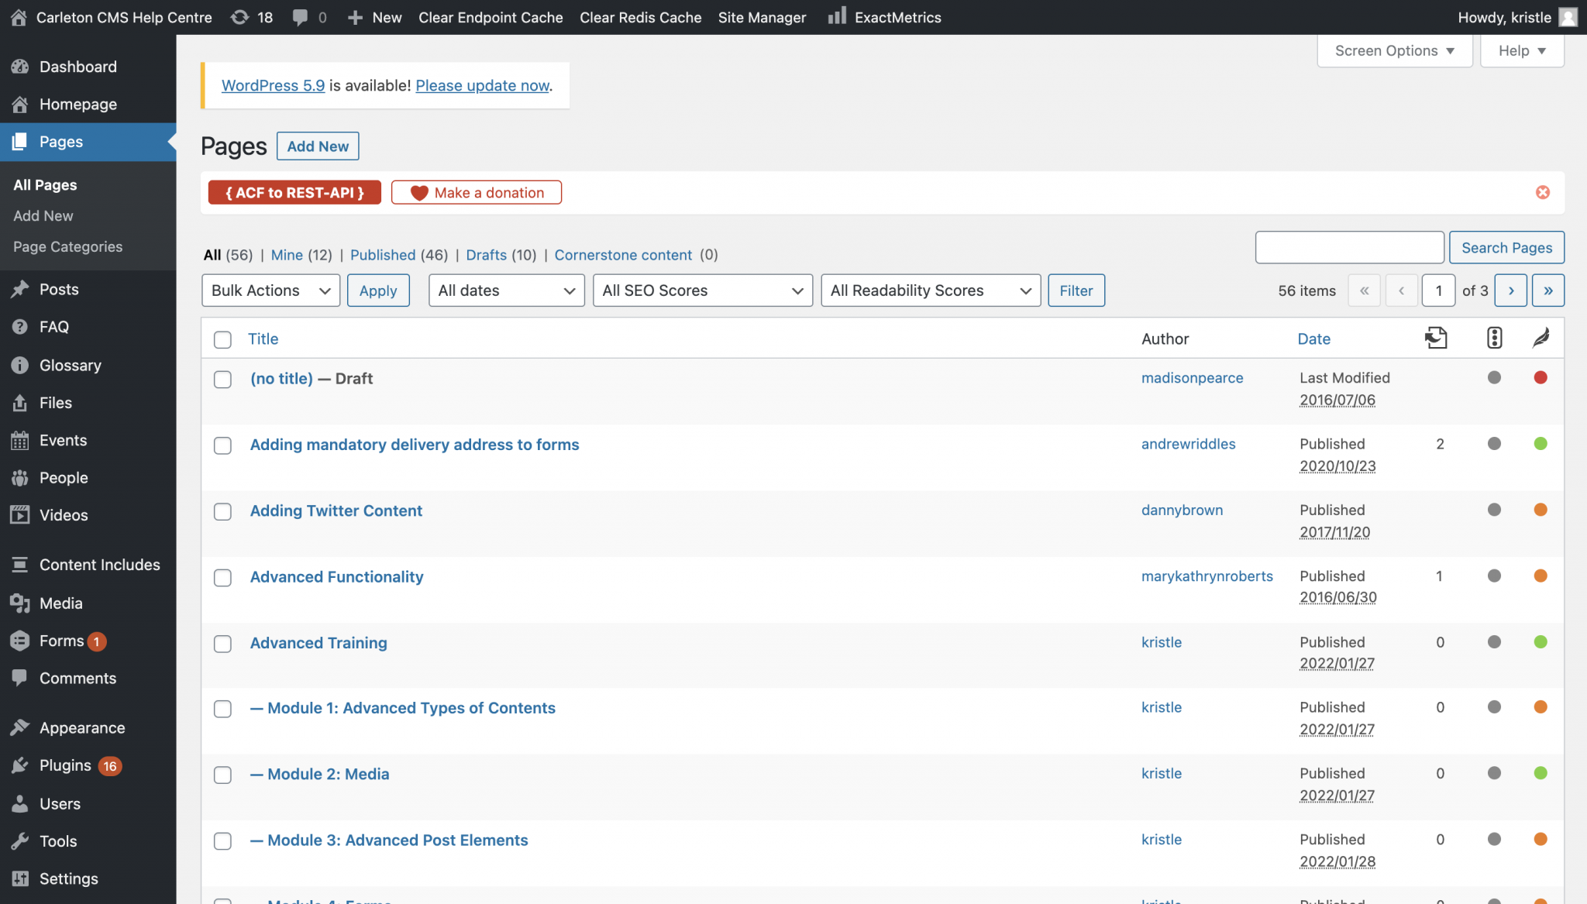Expand the All SEO Scores dropdown
This screenshot has height=904, width=1587.
(702, 290)
